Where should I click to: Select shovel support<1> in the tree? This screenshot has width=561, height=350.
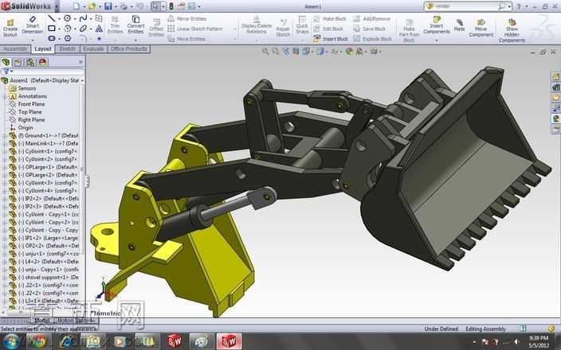[x=49, y=277]
